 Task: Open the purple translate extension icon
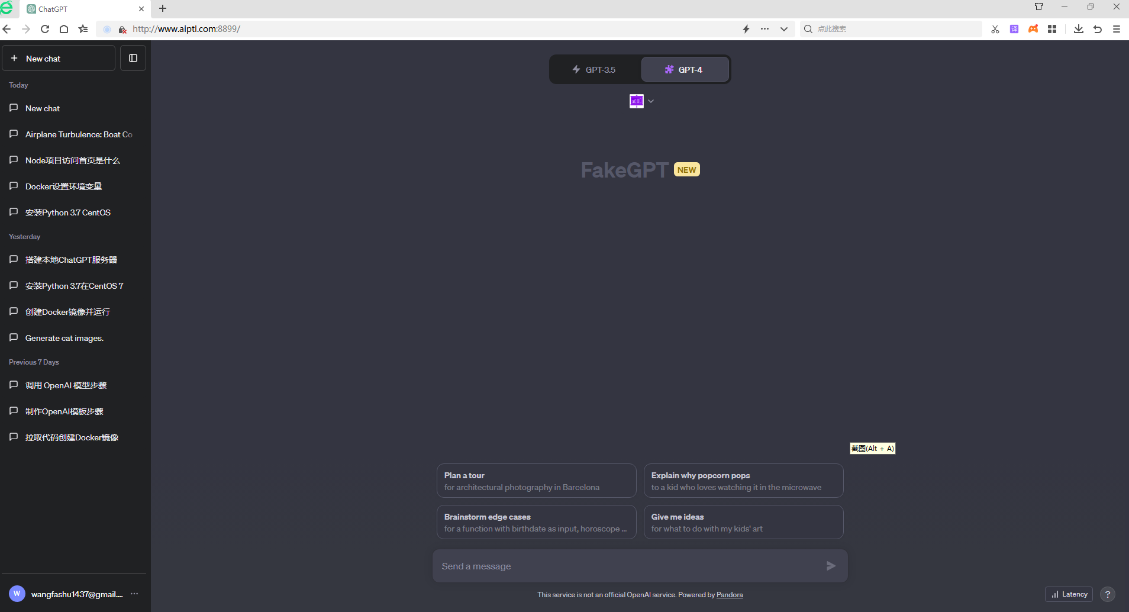click(1014, 29)
